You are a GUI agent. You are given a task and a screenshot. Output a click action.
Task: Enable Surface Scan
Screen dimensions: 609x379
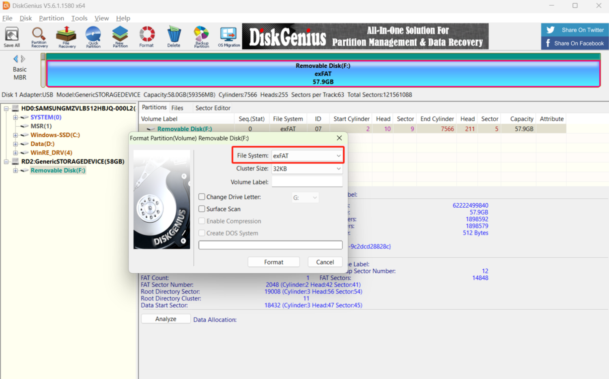[x=202, y=209]
